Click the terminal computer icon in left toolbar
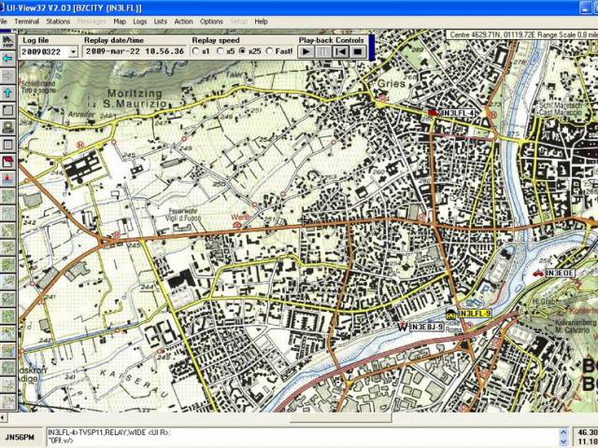This screenshot has width=598, height=448. coord(8,127)
